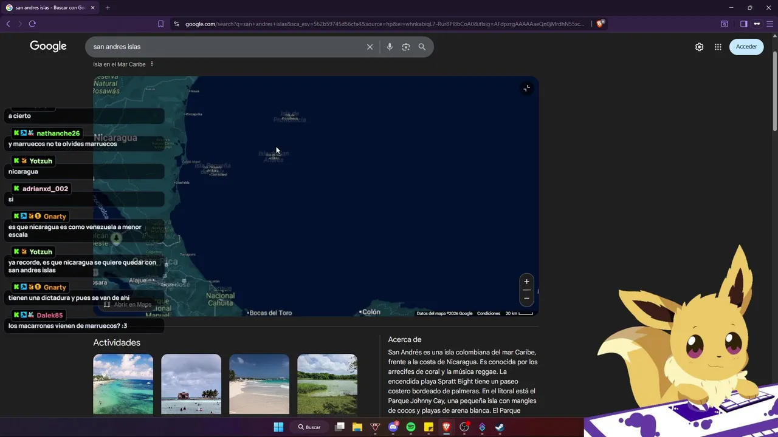Collapse the expanded map view
The image size is (778, 437).
tap(527, 88)
